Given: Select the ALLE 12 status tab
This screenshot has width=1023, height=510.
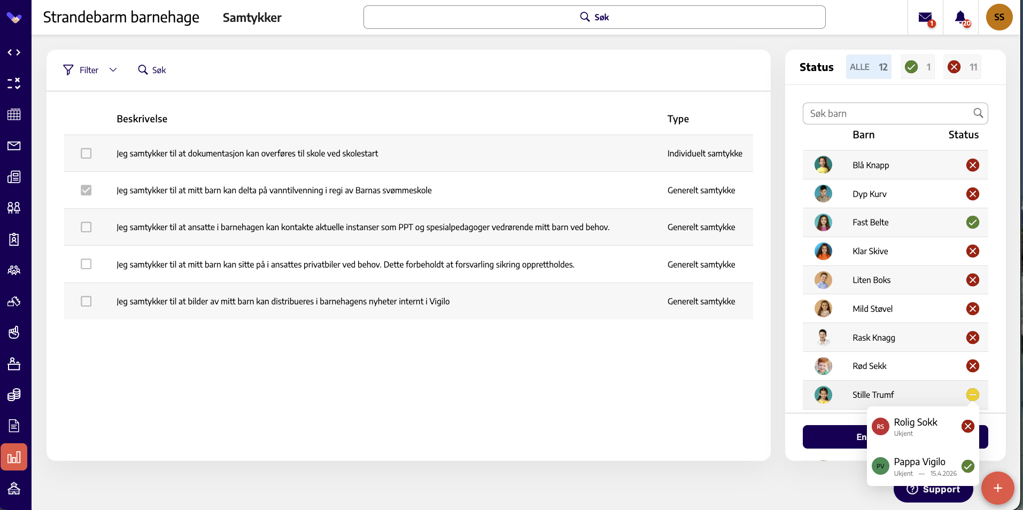Looking at the screenshot, I should tap(869, 67).
